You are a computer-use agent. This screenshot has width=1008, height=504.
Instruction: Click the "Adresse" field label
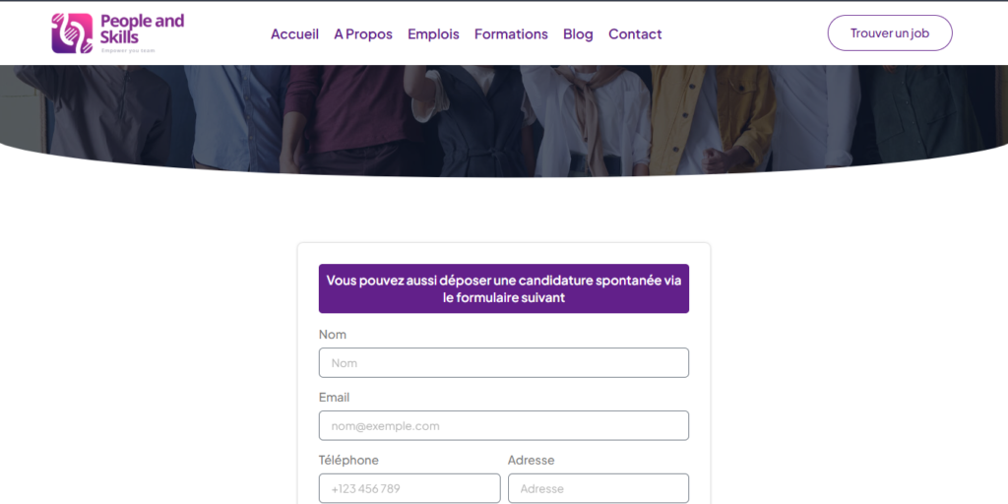[x=532, y=460]
